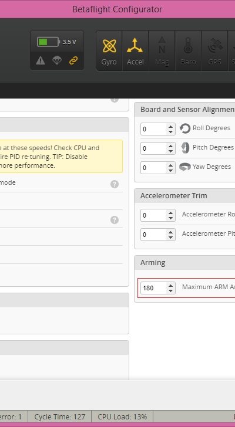Image resolution: width=235 pixels, height=427 pixels.
Task: Focus the Yaw Degrees input field
Action: (x=153, y=168)
